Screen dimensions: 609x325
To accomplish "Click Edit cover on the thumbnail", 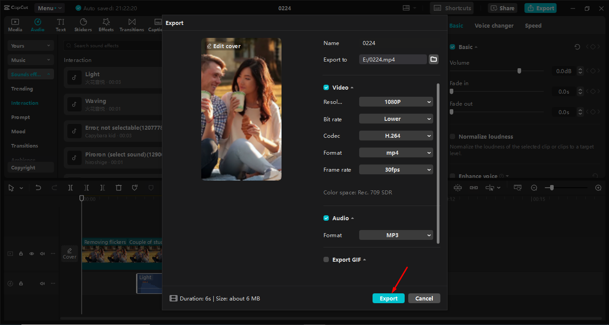I will pos(224,46).
